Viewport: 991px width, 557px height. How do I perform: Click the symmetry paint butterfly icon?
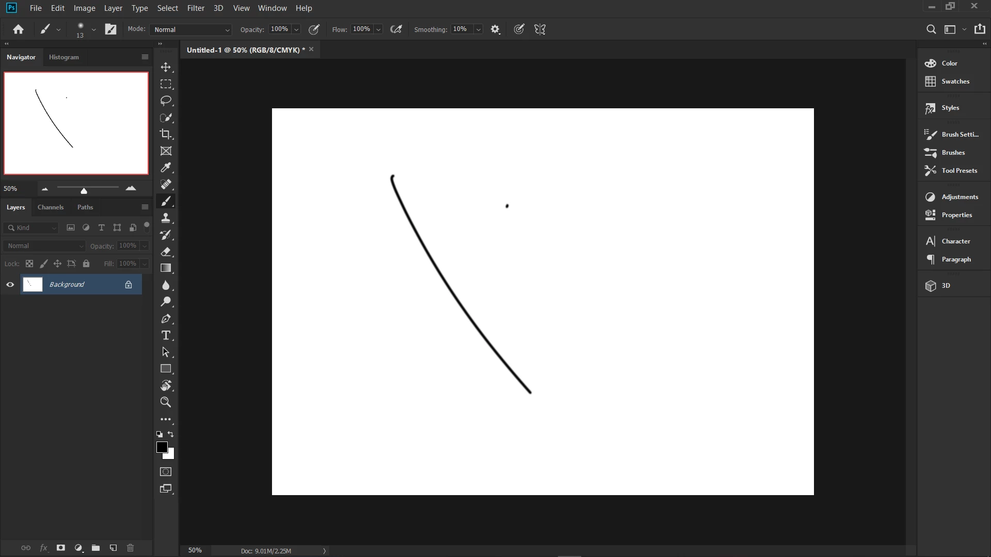point(540,29)
